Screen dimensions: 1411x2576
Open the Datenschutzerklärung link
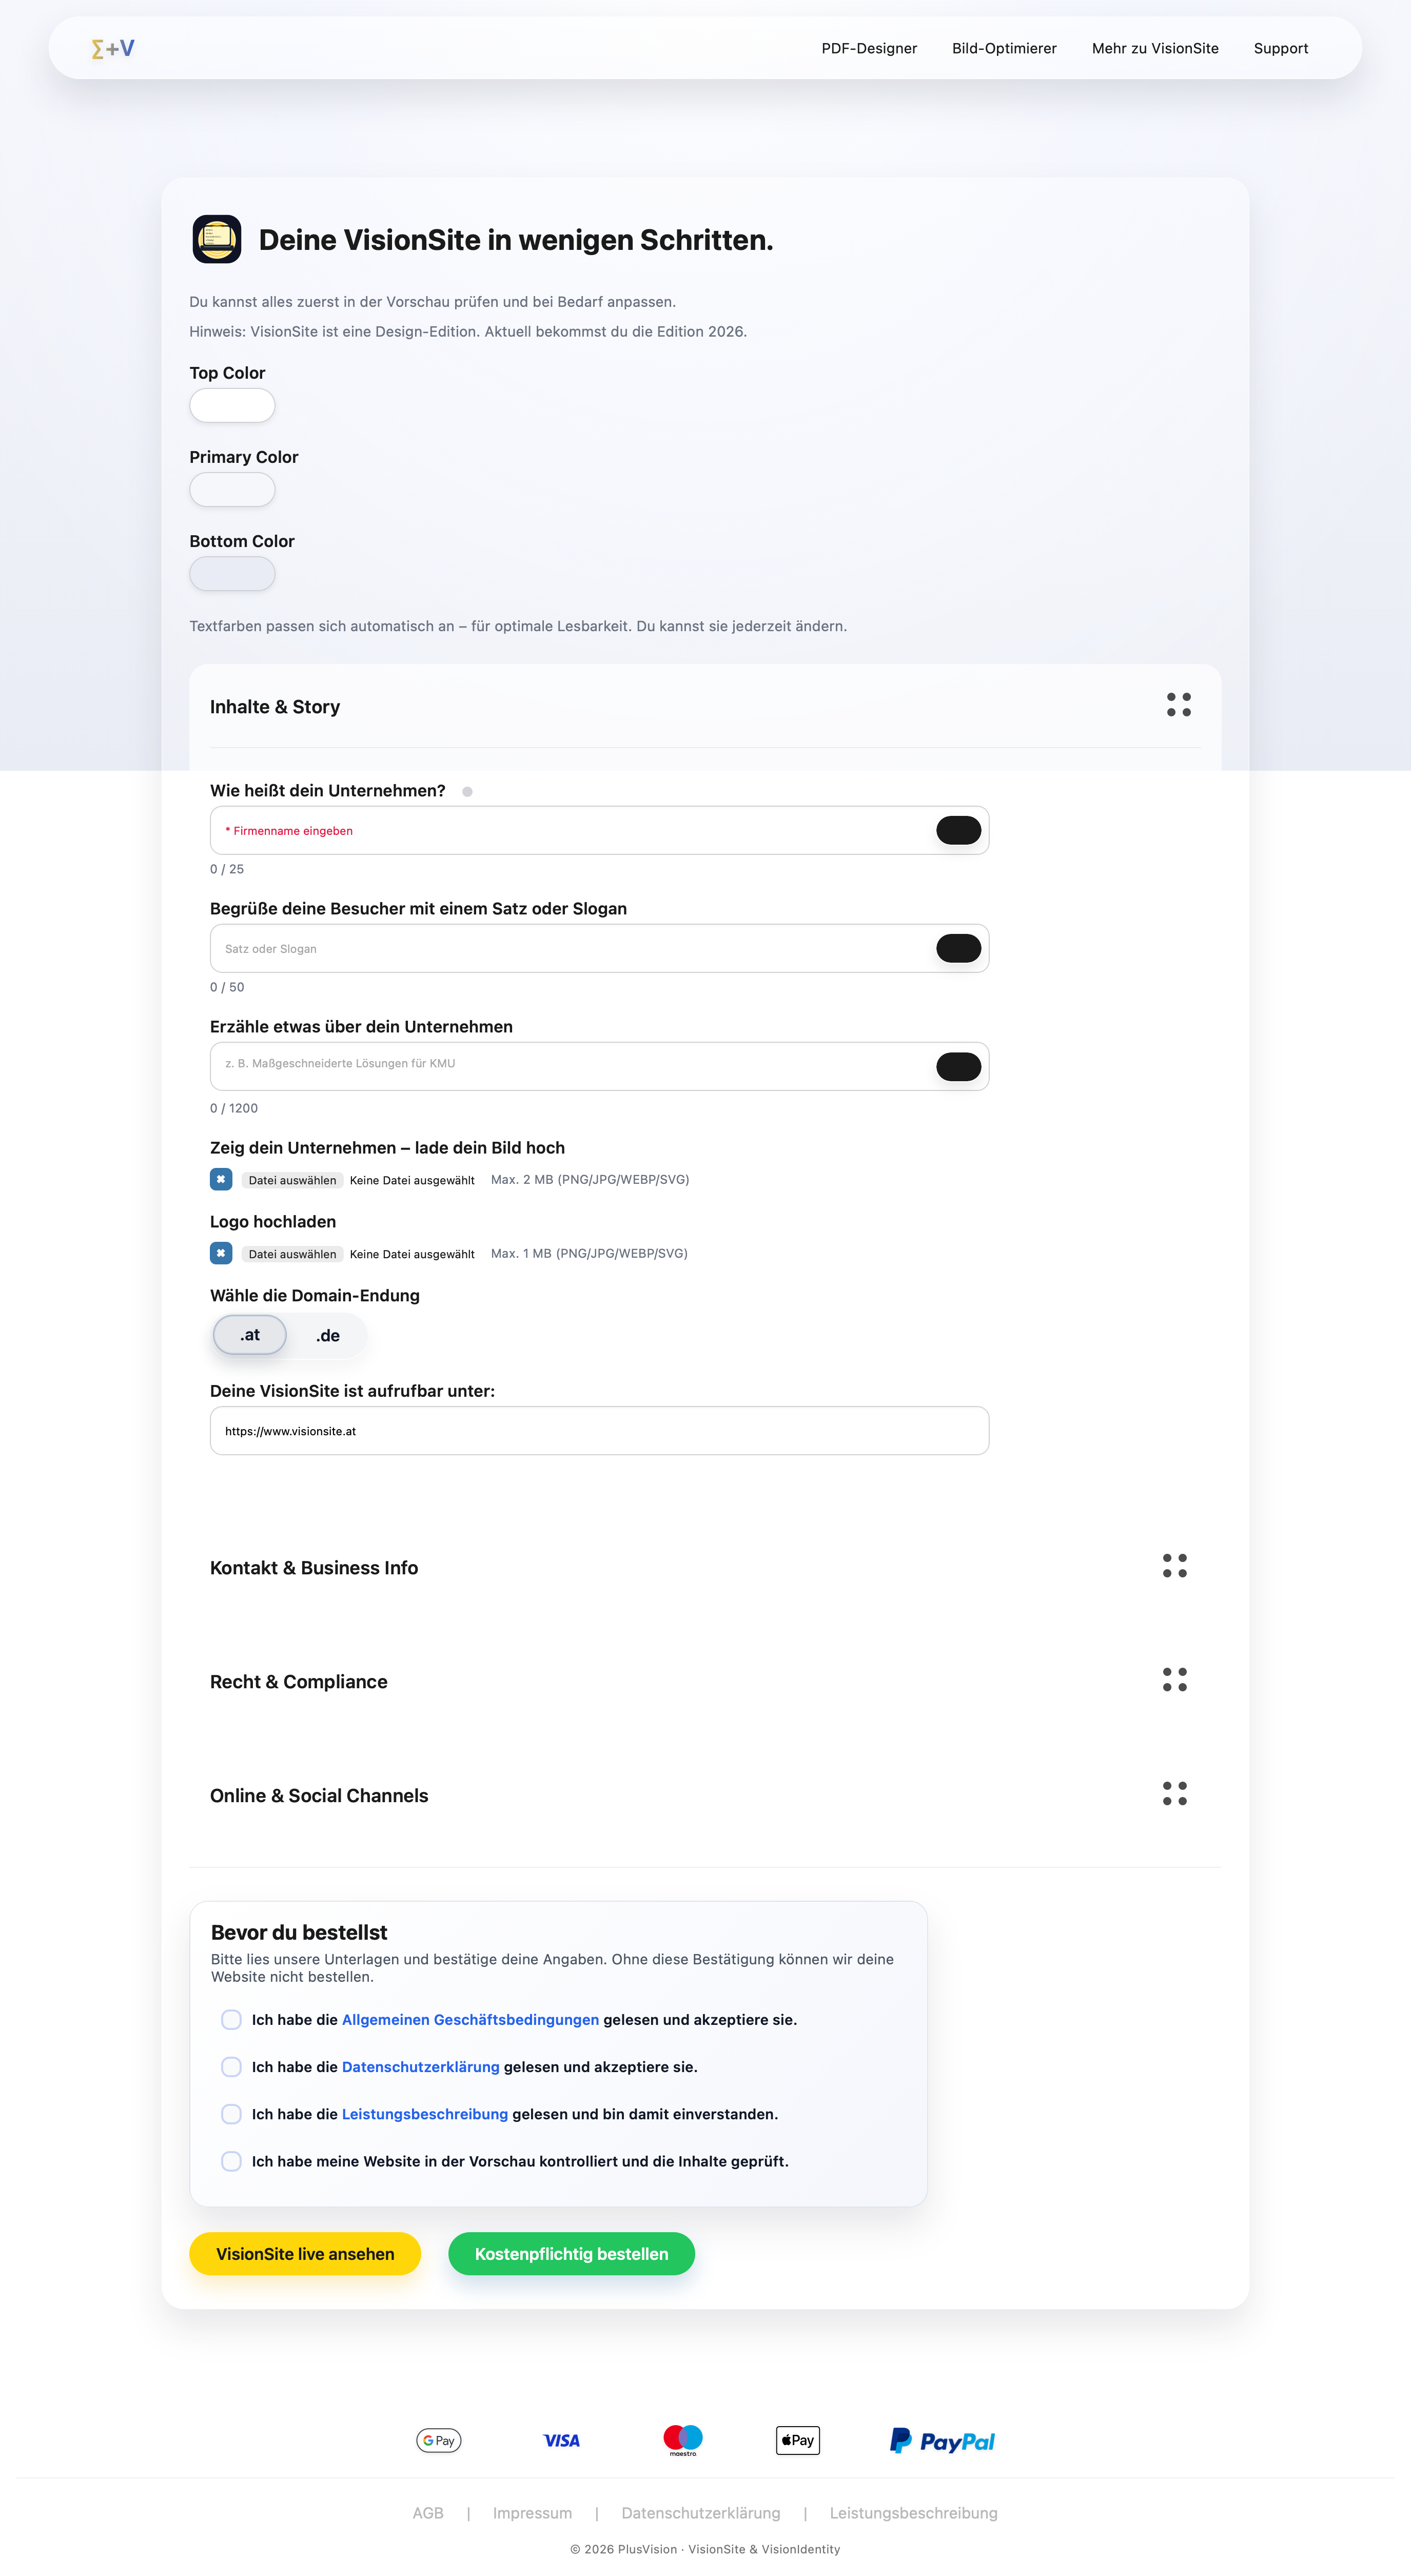click(420, 2066)
